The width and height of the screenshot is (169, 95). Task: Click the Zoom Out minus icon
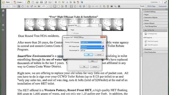[35, 6]
